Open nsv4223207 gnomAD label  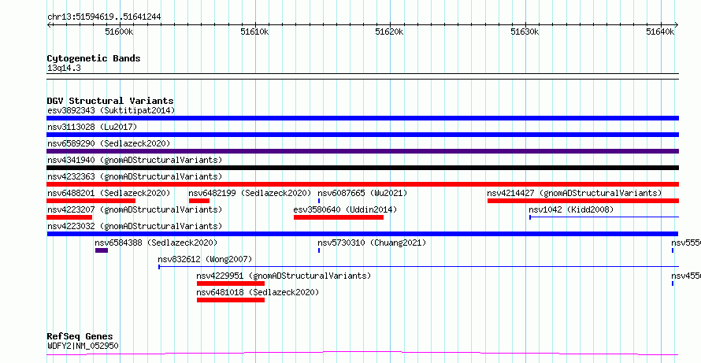point(135,209)
